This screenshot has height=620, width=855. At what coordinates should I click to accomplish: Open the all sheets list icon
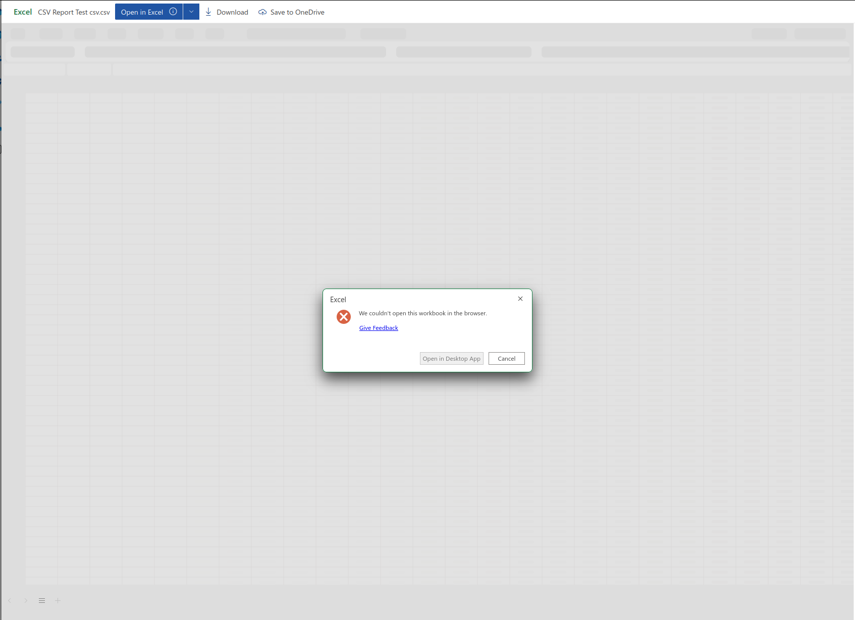42,600
